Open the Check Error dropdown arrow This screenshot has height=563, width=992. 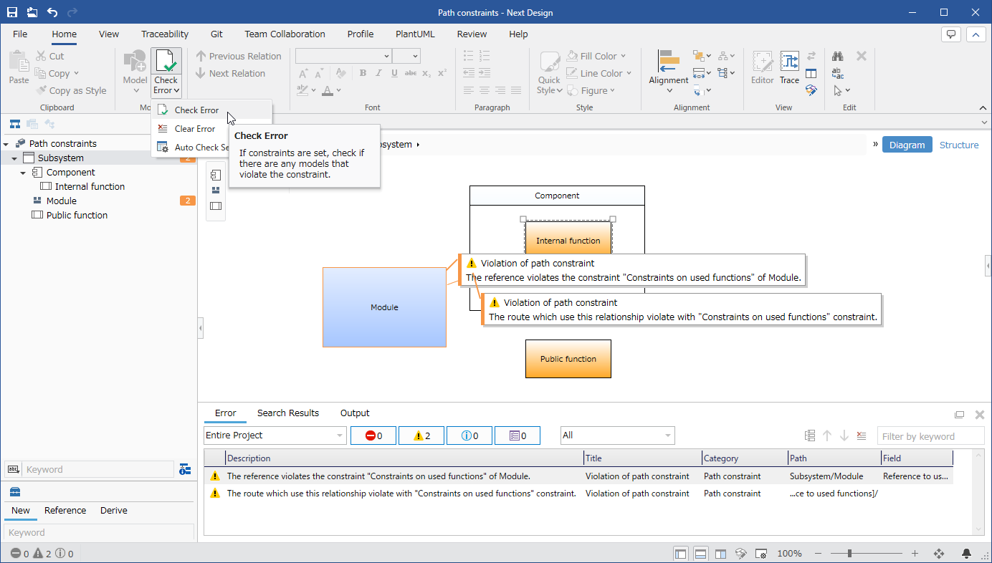(x=176, y=90)
